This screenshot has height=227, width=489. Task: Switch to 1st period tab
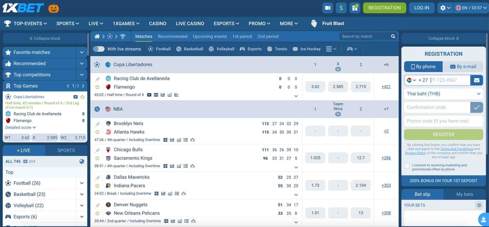[242, 36]
